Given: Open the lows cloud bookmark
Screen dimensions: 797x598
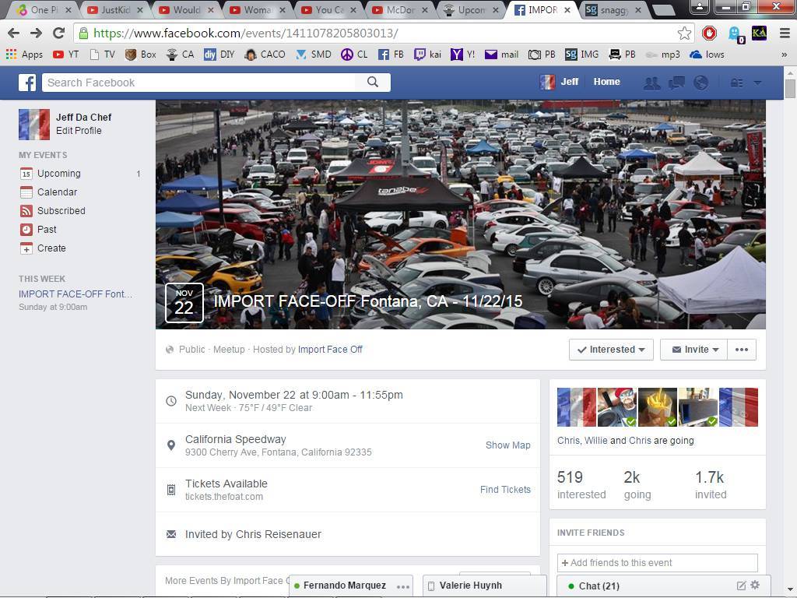Looking at the screenshot, I should (707, 55).
